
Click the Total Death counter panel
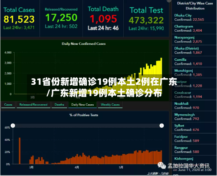(103, 18)
